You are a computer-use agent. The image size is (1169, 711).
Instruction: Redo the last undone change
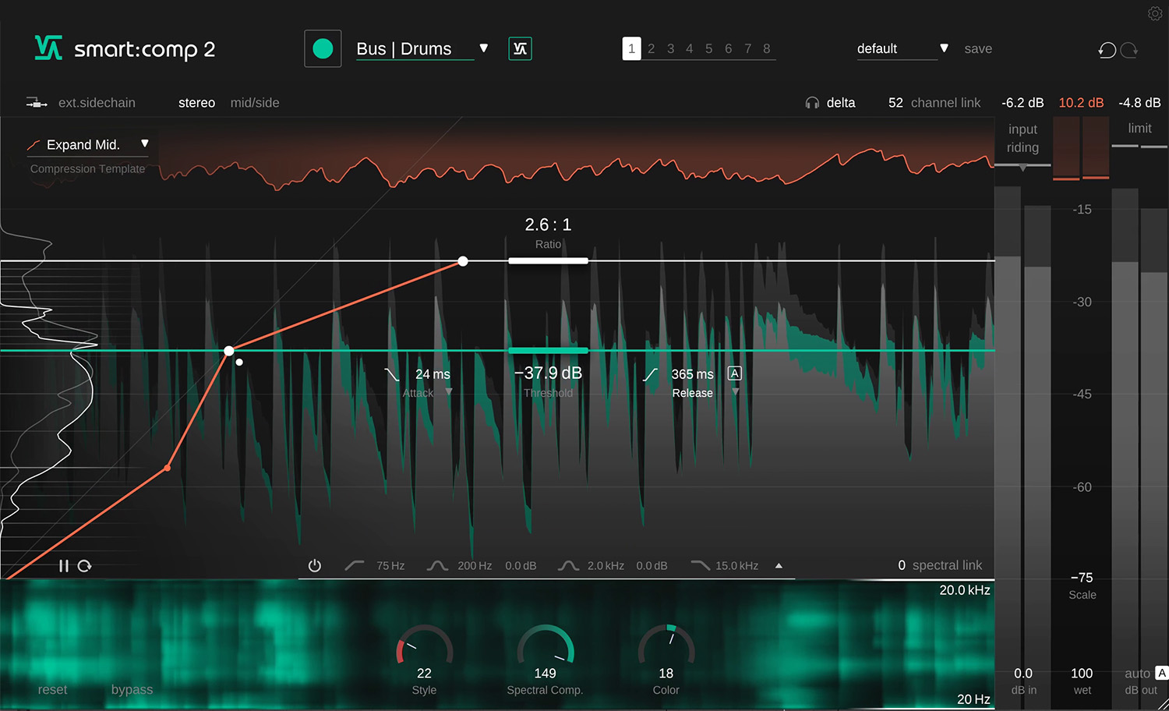tap(1129, 50)
